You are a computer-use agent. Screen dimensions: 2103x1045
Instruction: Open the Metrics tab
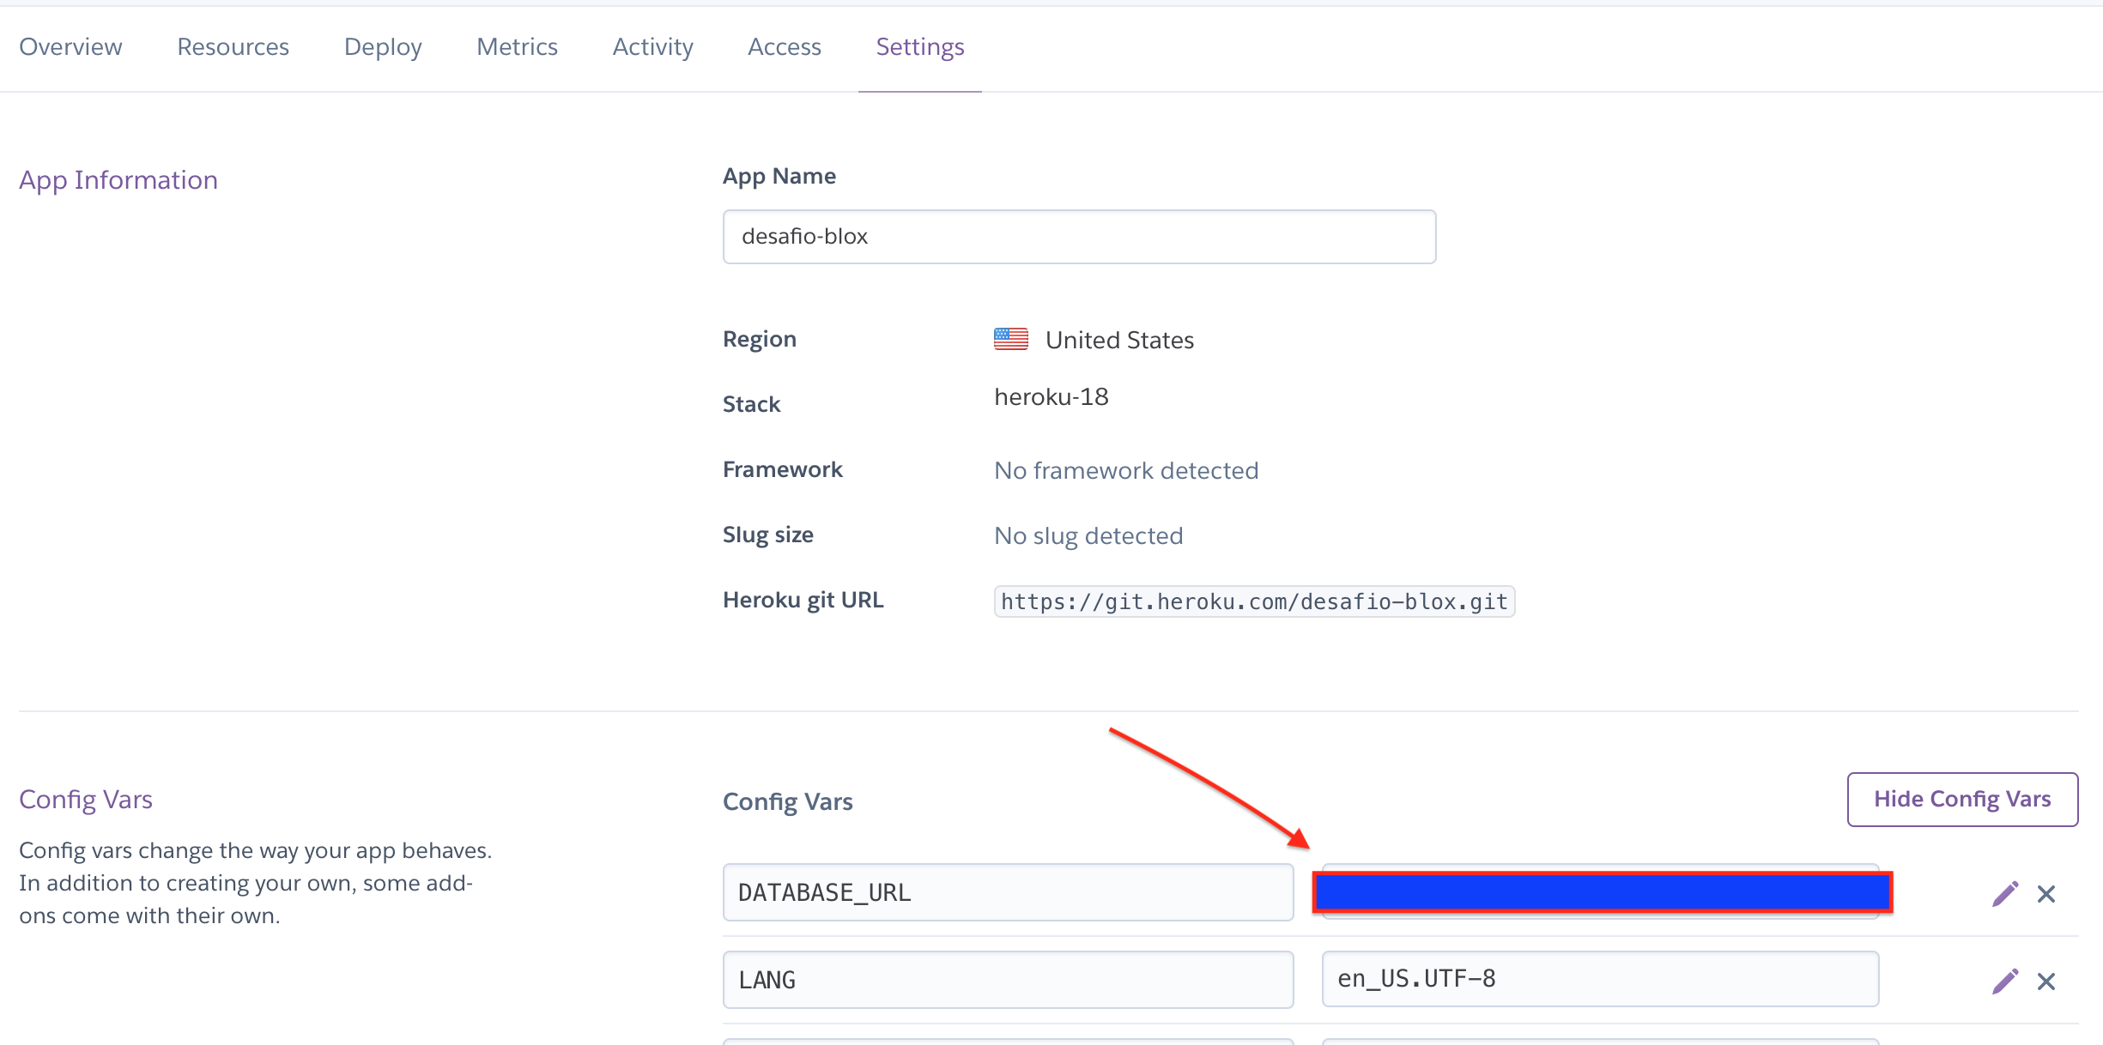pyautogui.click(x=517, y=46)
